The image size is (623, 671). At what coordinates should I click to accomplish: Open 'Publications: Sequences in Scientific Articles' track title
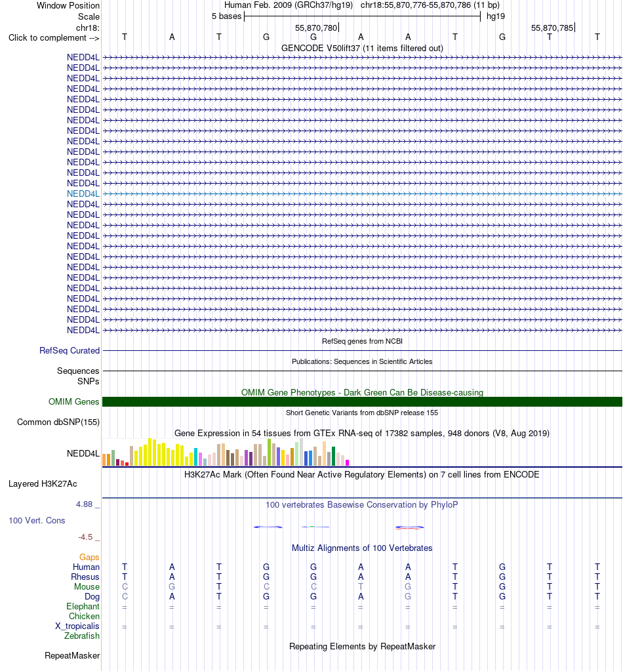(362, 361)
